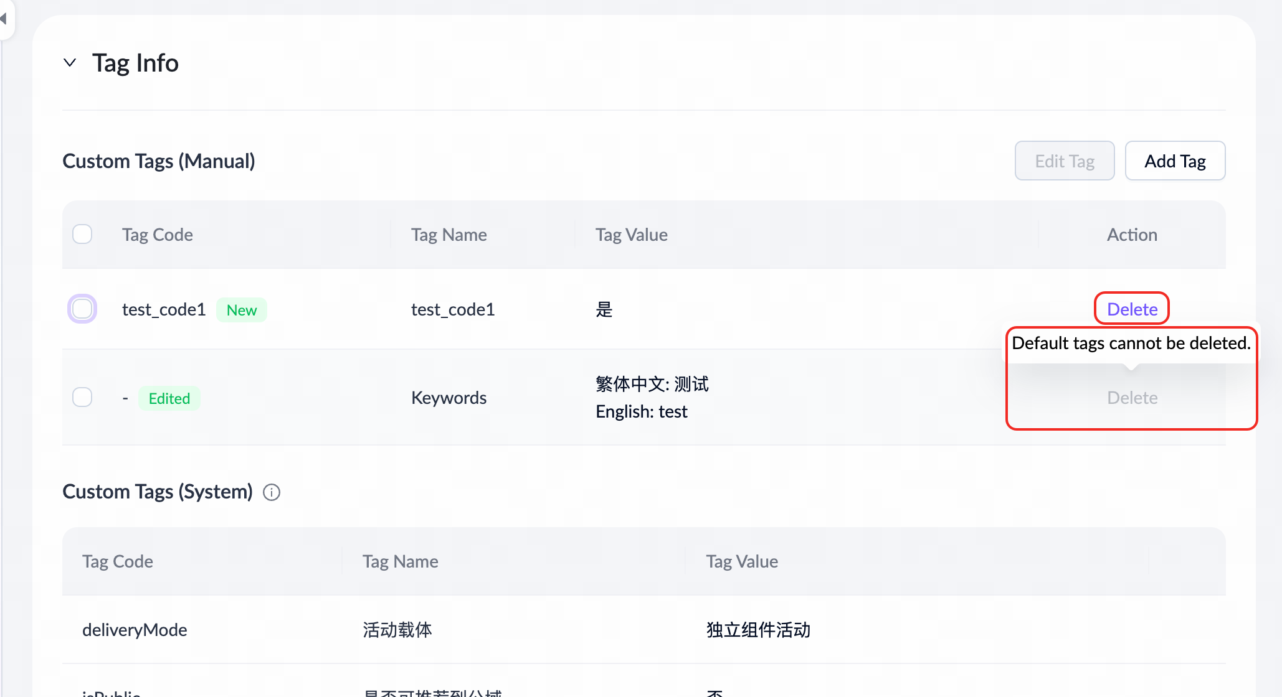
Task: Click the New badge on test_code1
Action: [242, 310]
